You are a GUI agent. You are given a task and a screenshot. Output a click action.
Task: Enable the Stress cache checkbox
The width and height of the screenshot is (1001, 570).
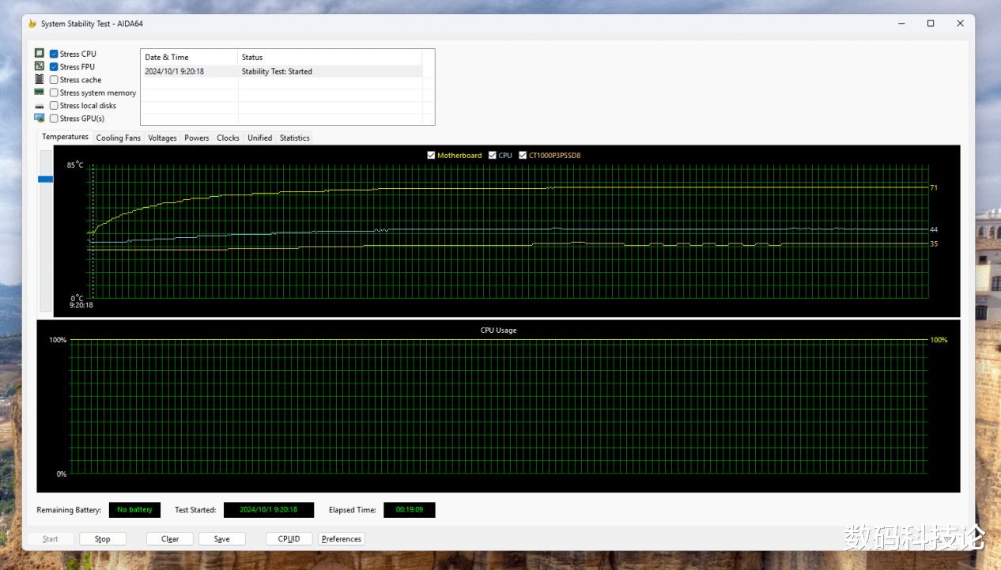pyautogui.click(x=54, y=80)
